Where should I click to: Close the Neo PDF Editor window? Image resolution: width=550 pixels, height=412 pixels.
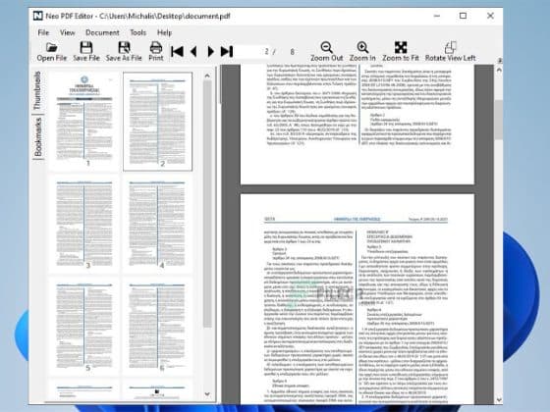(x=490, y=16)
